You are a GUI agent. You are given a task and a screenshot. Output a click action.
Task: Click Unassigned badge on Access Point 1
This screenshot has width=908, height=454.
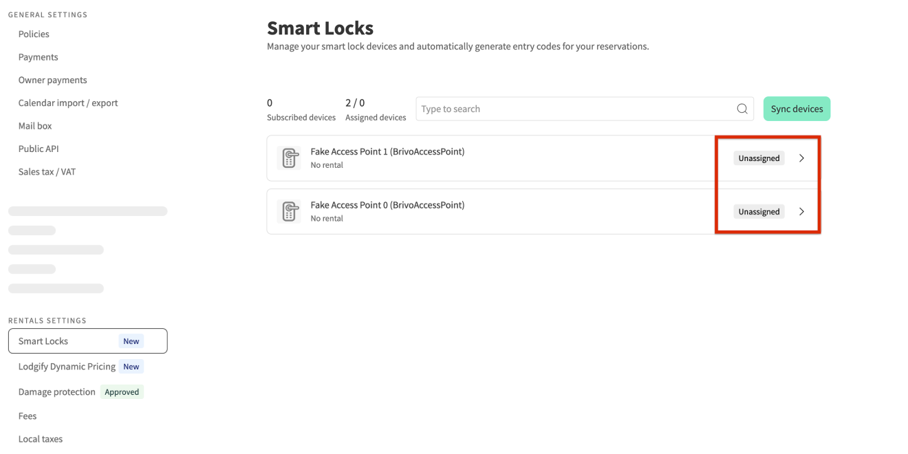[x=759, y=158]
